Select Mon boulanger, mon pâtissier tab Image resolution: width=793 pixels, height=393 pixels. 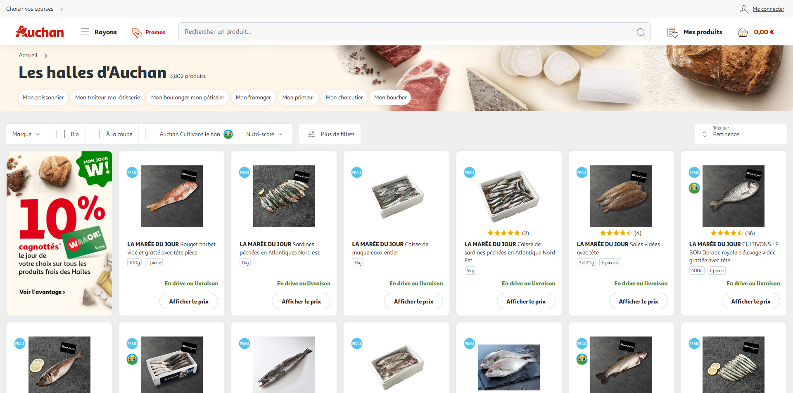[188, 97]
